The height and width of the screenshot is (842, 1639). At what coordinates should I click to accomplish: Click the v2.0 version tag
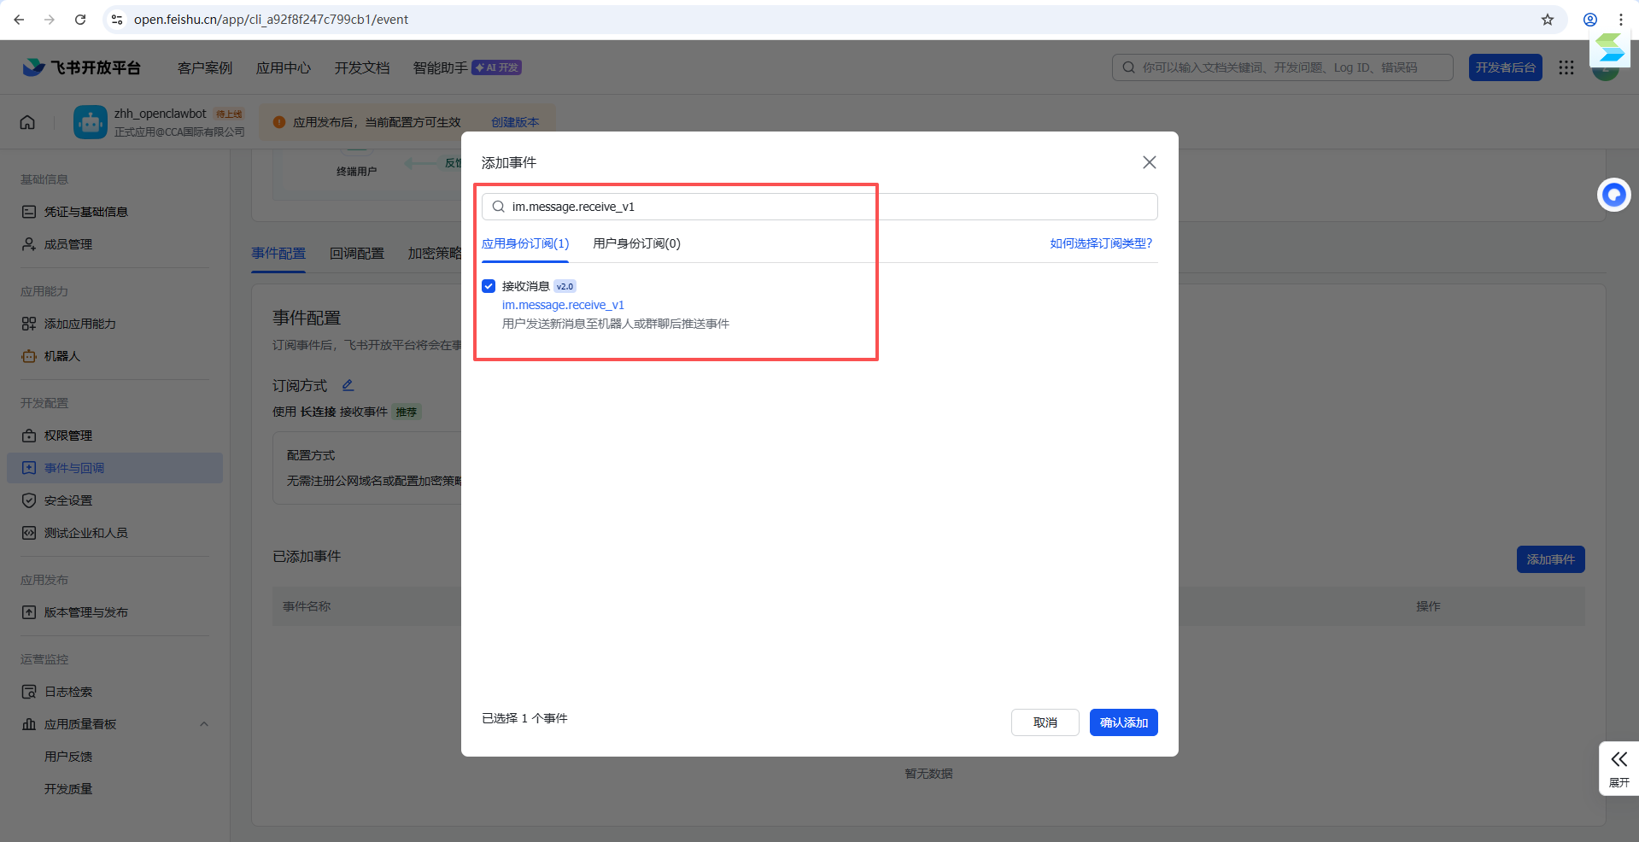coord(565,286)
